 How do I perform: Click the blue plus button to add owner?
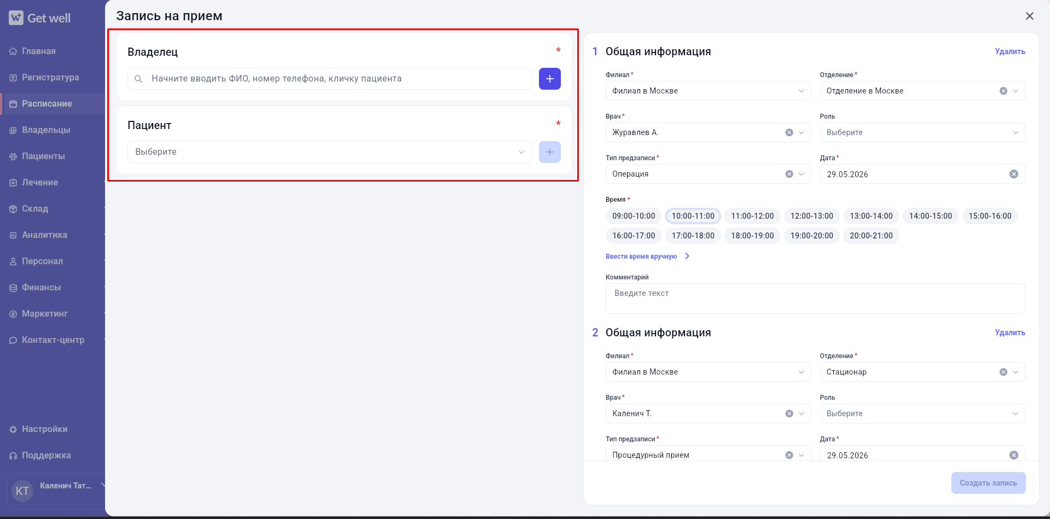549,79
